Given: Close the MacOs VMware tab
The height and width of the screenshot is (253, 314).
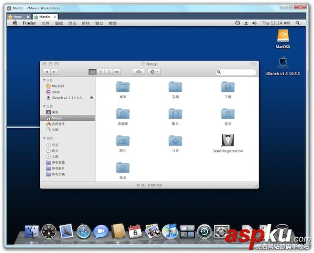Looking at the screenshot, I should click(55, 17).
